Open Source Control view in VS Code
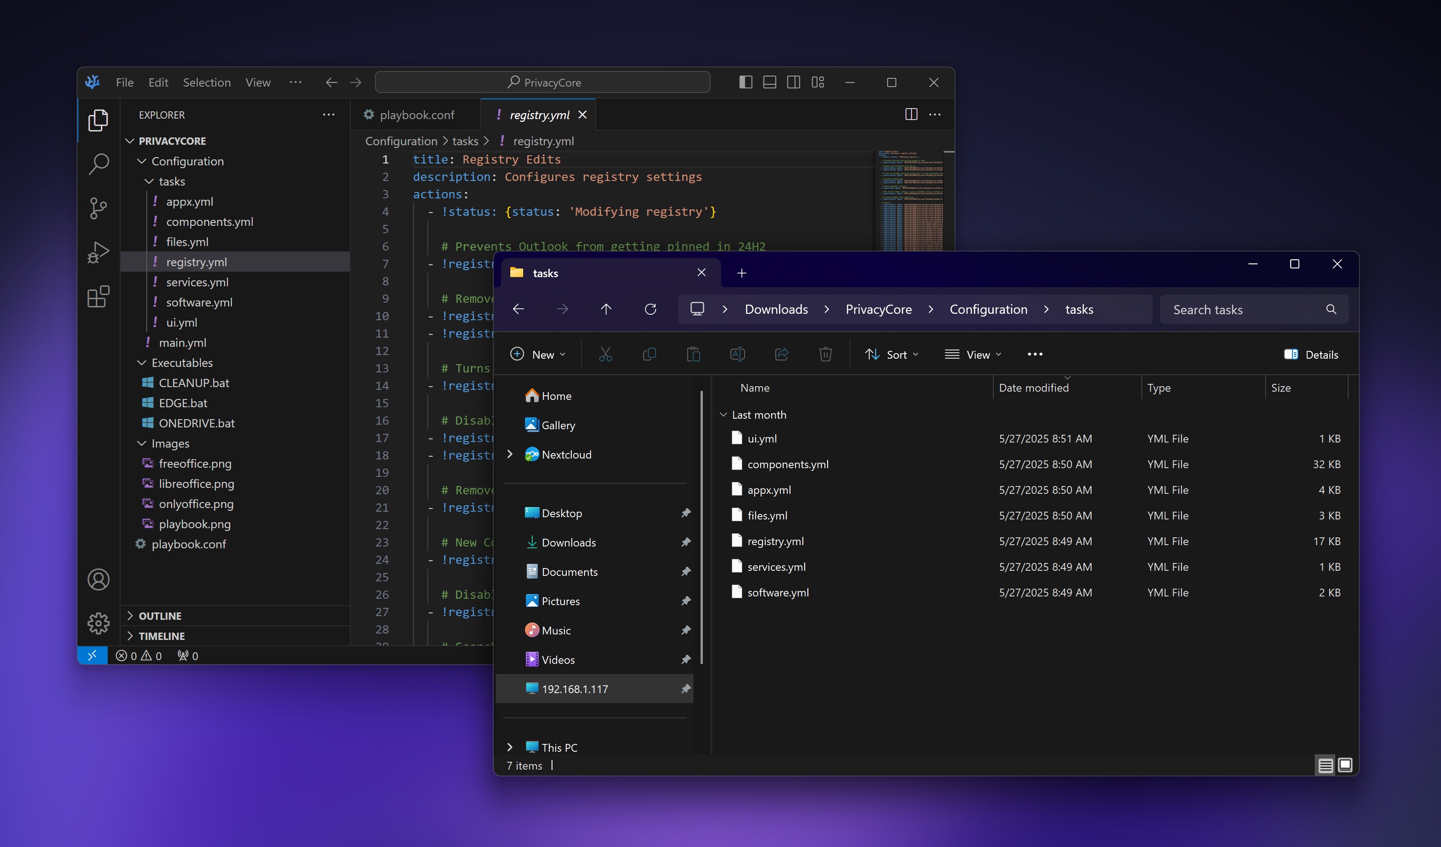The width and height of the screenshot is (1441, 847). 99,208
